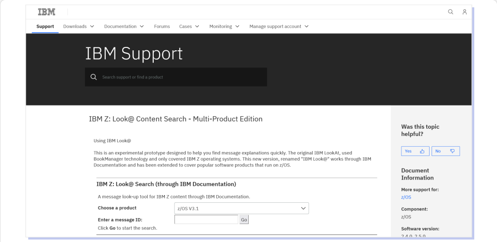Click 'A message look-up tool for IBM Z content' text
This screenshot has width=497, height=242.
tap(174, 197)
